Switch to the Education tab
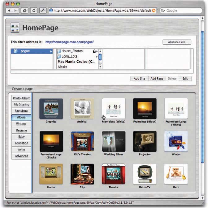Screen dimensions: 208x208 [21, 143]
